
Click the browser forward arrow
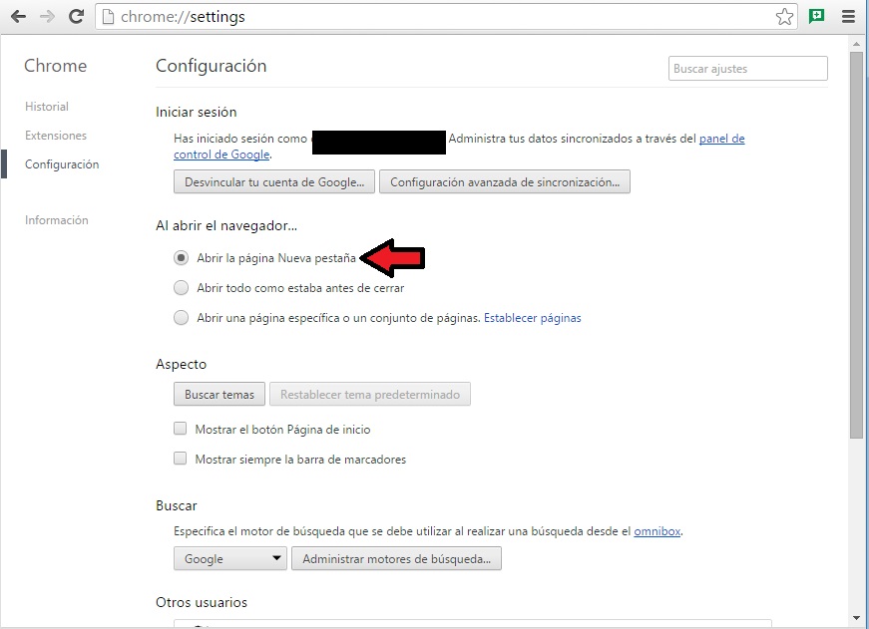(x=47, y=17)
